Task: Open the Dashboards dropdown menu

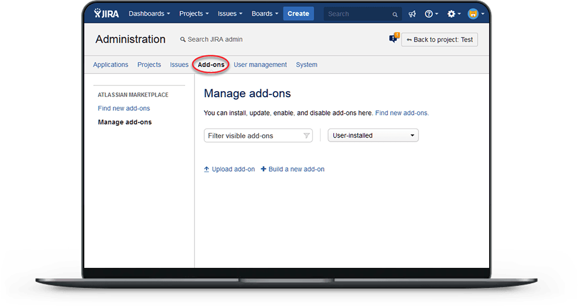Action: click(x=149, y=14)
